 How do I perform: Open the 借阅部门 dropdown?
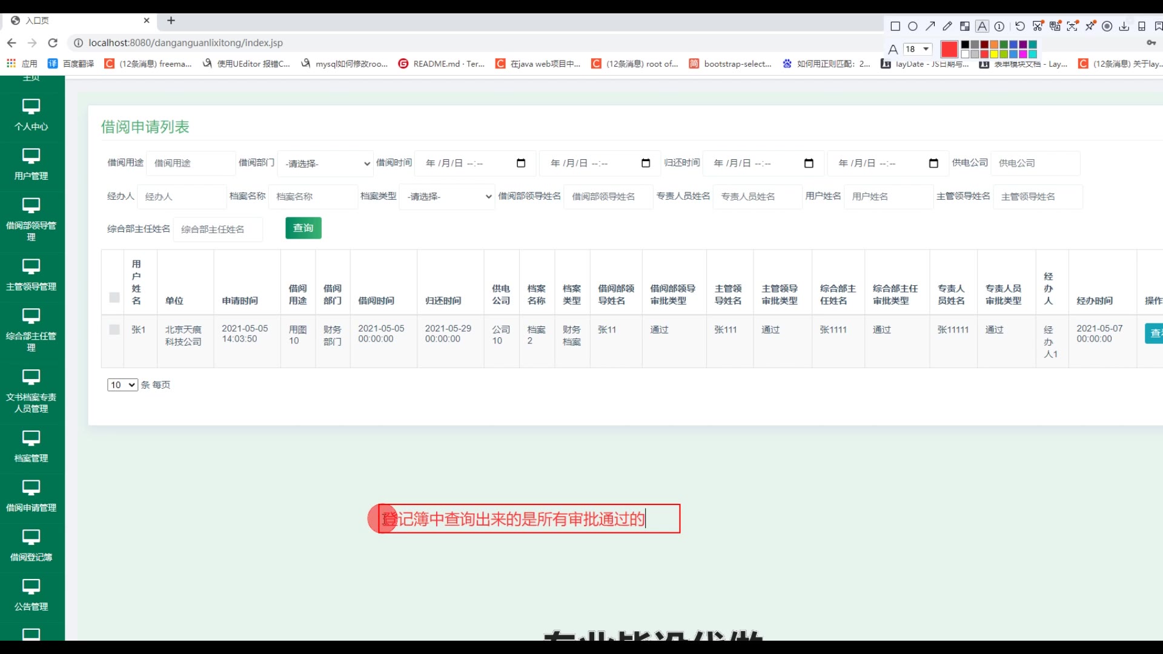tap(326, 163)
